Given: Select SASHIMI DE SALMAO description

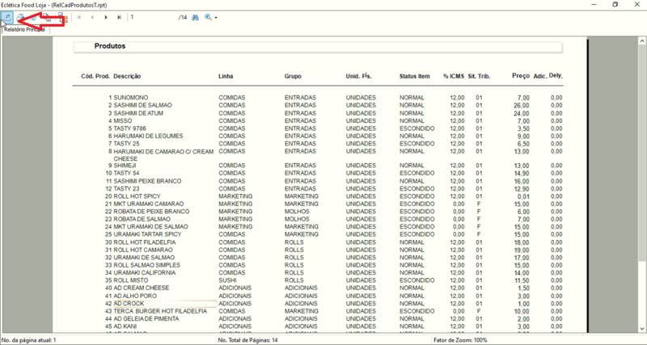Looking at the screenshot, I should click(x=142, y=105).
